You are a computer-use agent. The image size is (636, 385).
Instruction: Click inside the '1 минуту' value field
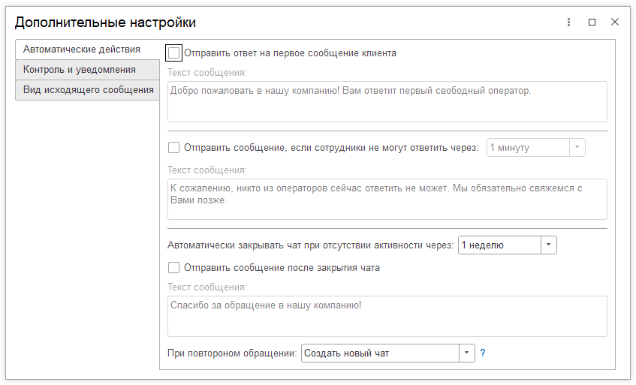pos(528,148)
